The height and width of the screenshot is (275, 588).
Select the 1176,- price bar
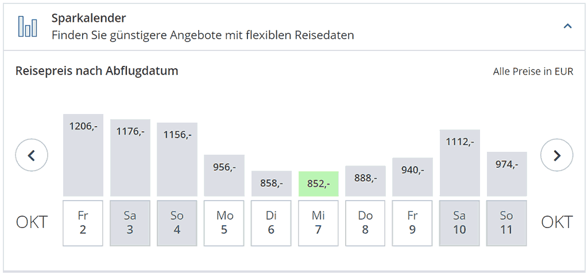pyautogui.click(x=130, y=158)
